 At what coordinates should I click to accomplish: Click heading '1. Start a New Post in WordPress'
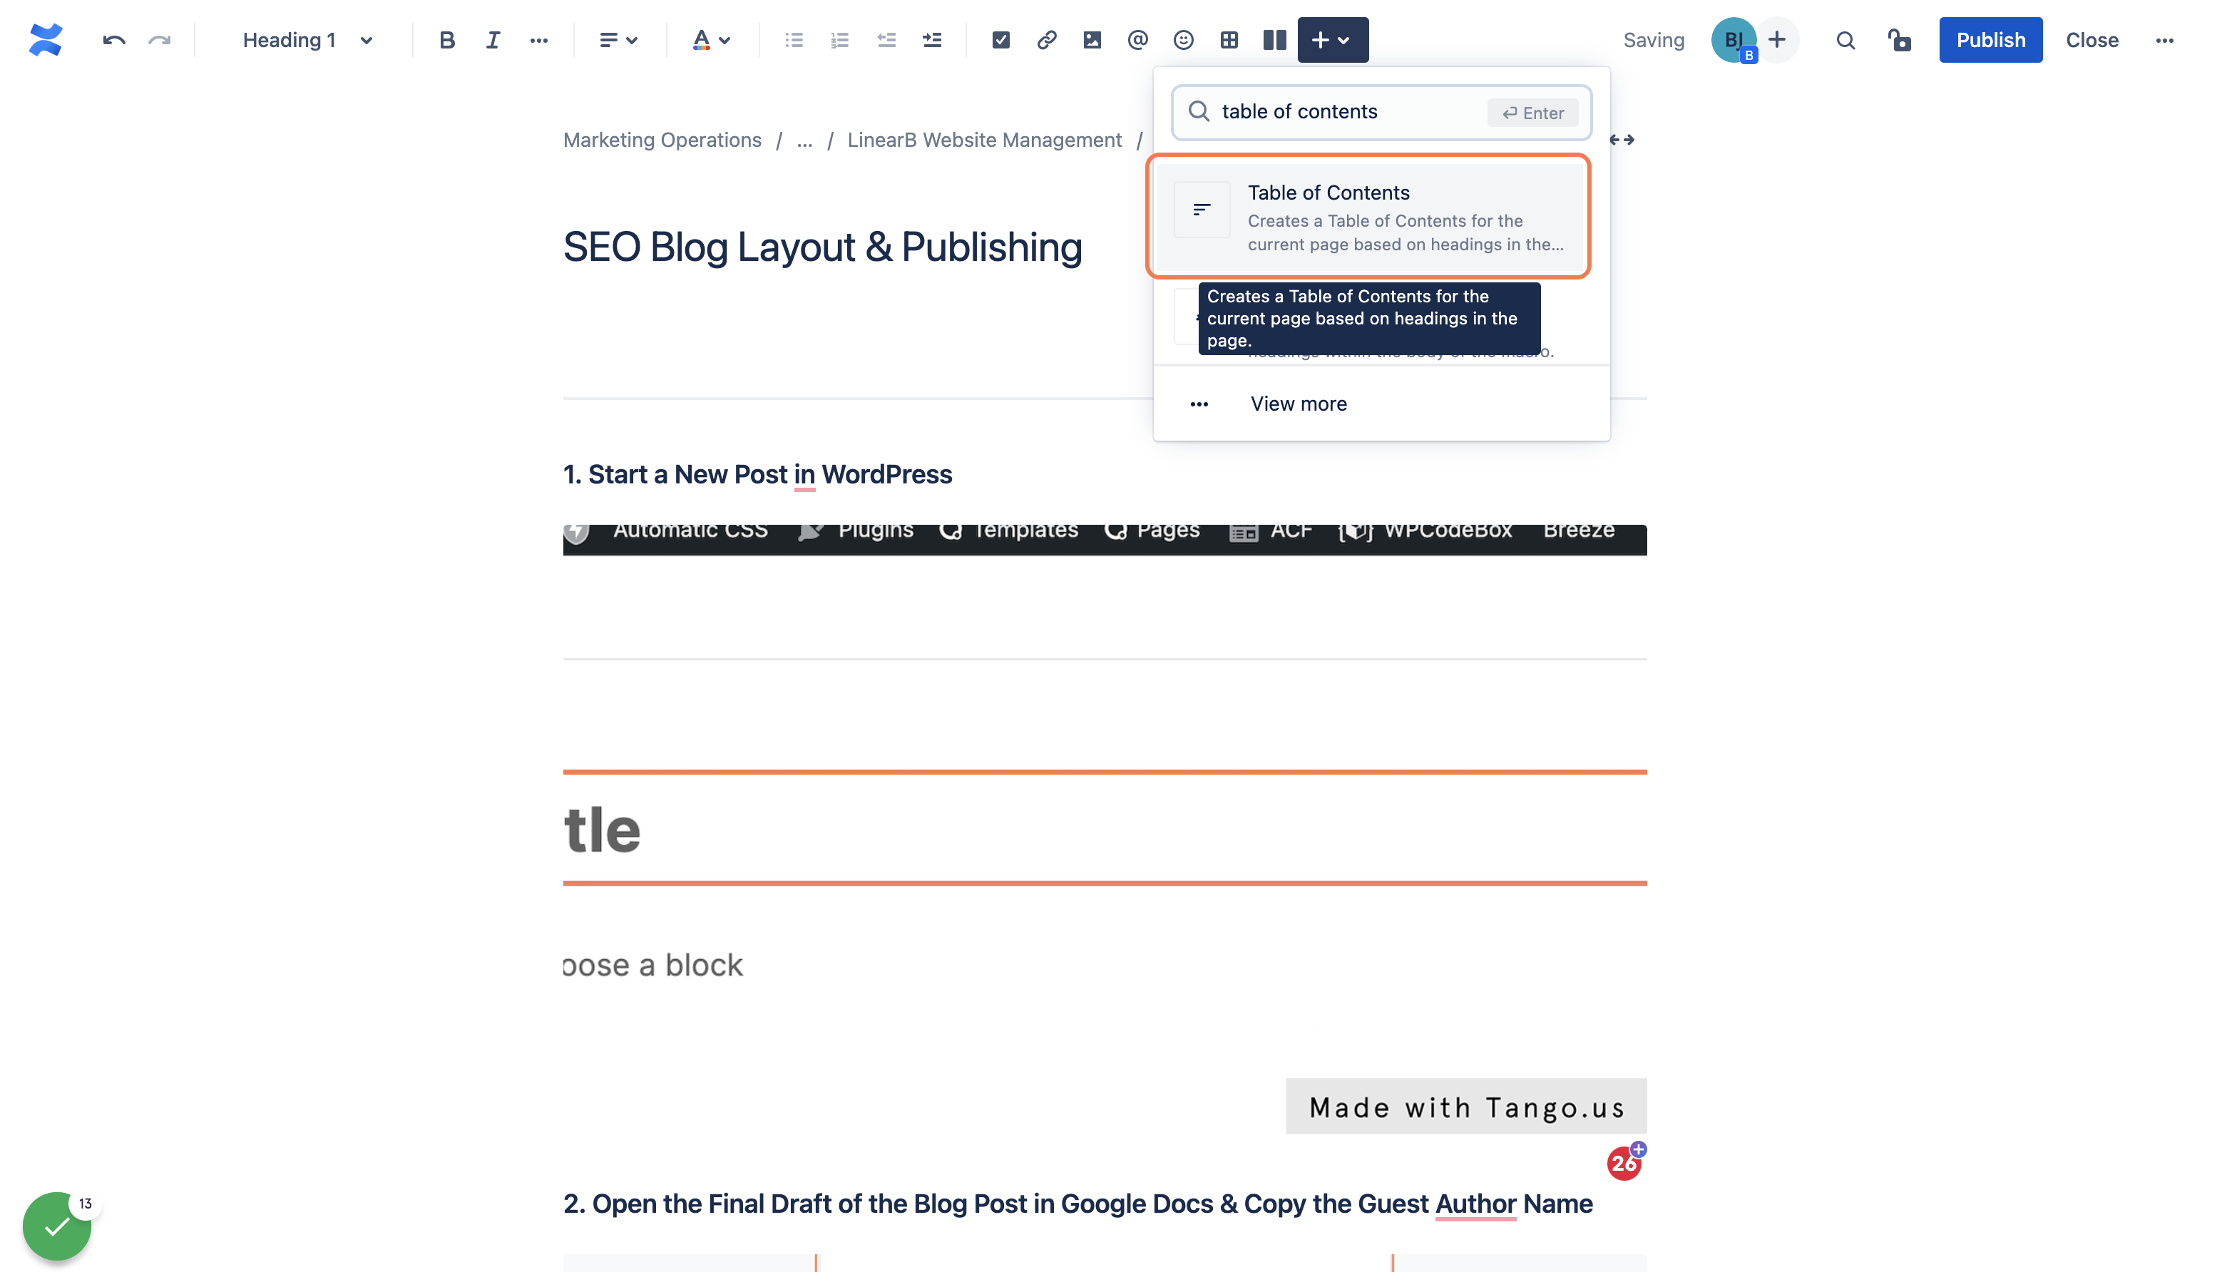coord(757,474)
